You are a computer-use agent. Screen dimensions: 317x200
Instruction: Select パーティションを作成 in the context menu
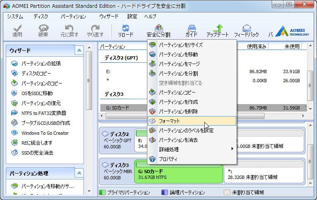(192, 102)
